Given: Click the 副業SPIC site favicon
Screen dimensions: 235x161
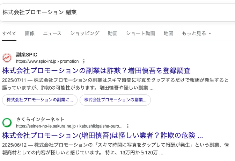Looking at the screenshot, I should [7, 58].
